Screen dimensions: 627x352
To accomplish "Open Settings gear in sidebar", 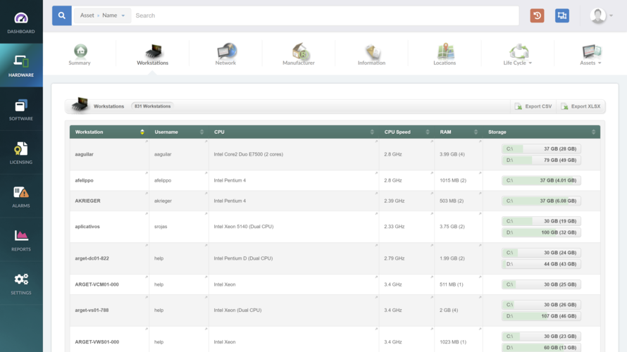I will [21, 284].
